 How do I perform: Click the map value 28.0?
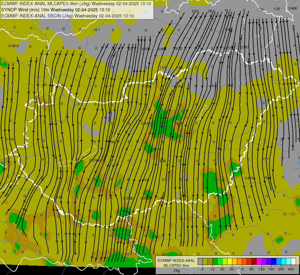[x=211, y=11]
